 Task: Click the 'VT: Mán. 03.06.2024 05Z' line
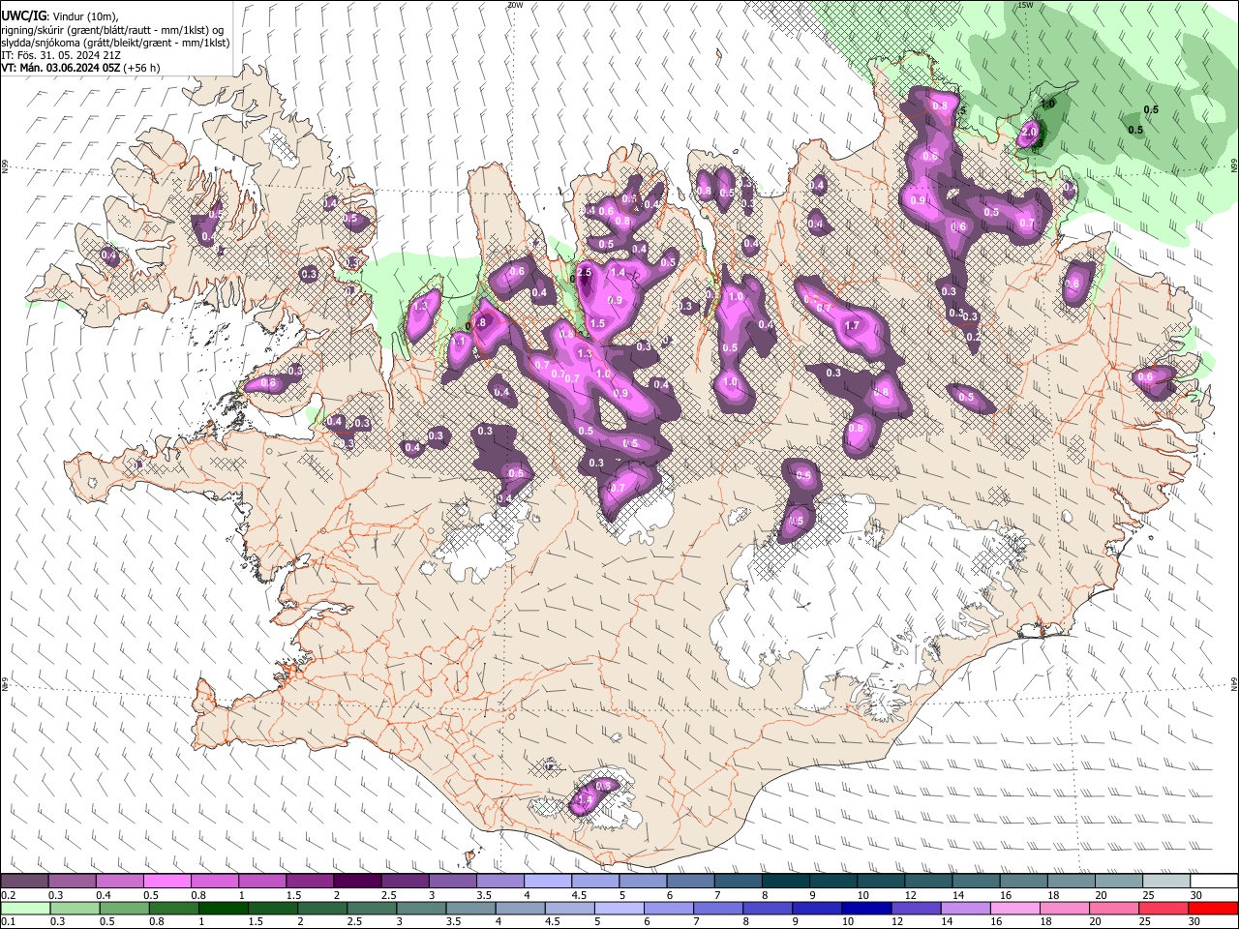pyautogui.click(x=80, y=68)
